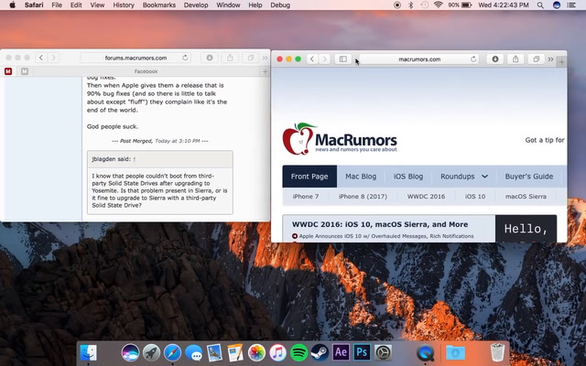
Task: Click the WWDC 2016 link
Action: click(x=426, y=197)
